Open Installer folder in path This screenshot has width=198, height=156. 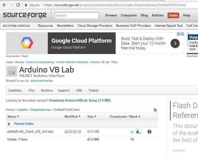point(23,110)
